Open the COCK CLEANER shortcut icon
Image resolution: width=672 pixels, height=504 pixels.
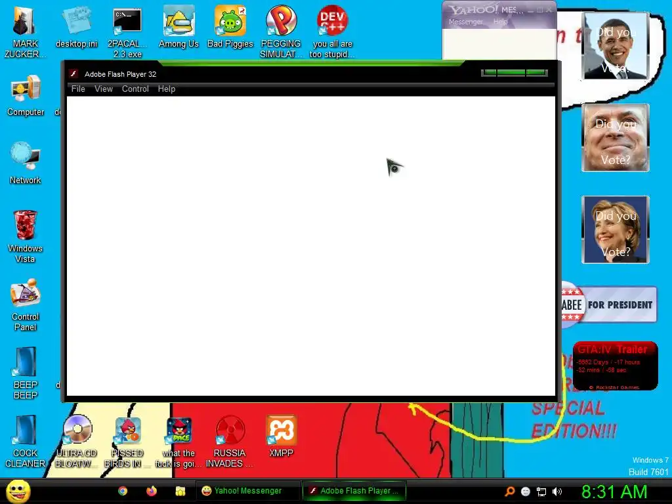tap(26, 430)
